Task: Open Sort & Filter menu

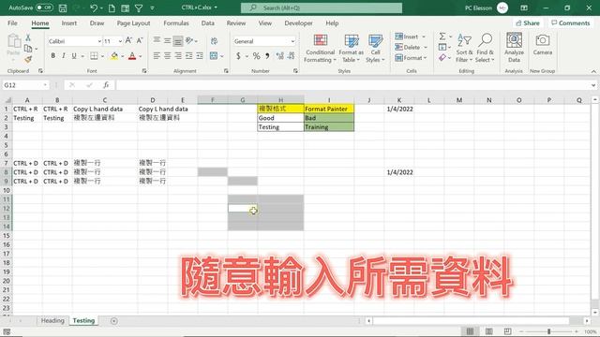Action: pos(464,48)
